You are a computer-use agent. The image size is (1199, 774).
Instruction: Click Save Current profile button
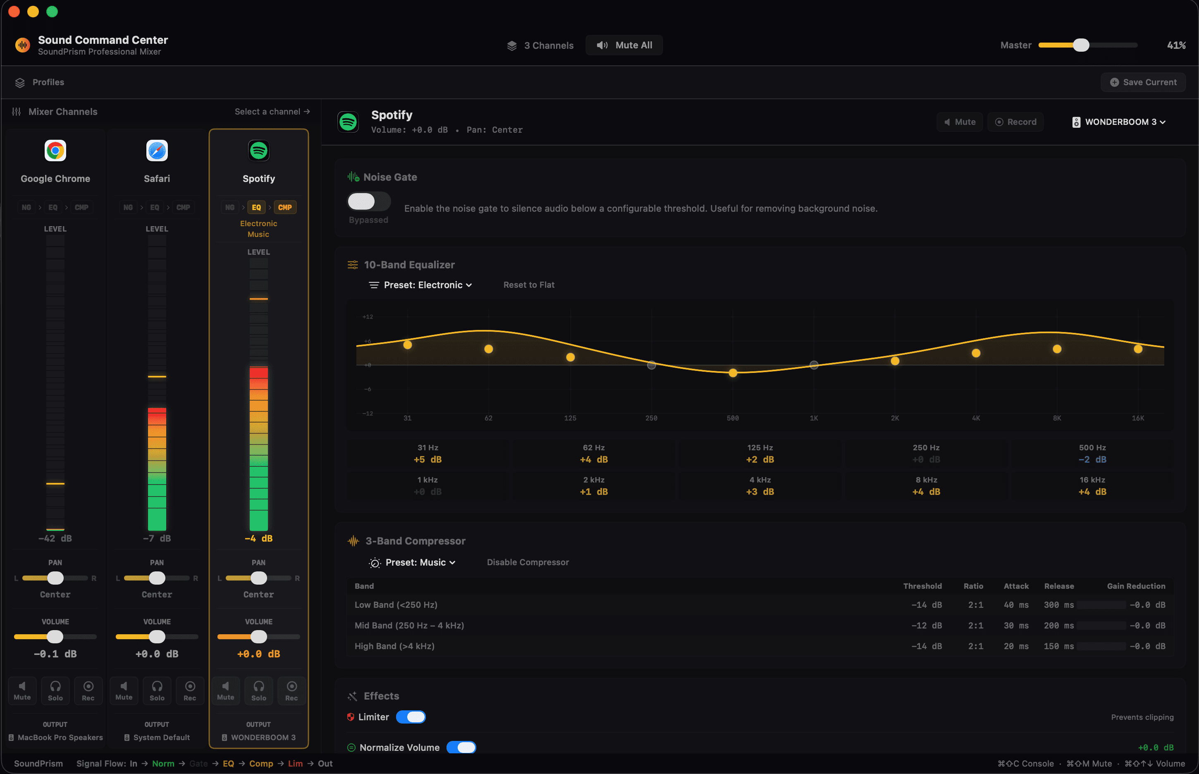point(1143,82)
